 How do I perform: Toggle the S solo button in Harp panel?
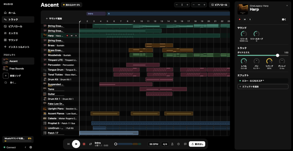[250, 19]
